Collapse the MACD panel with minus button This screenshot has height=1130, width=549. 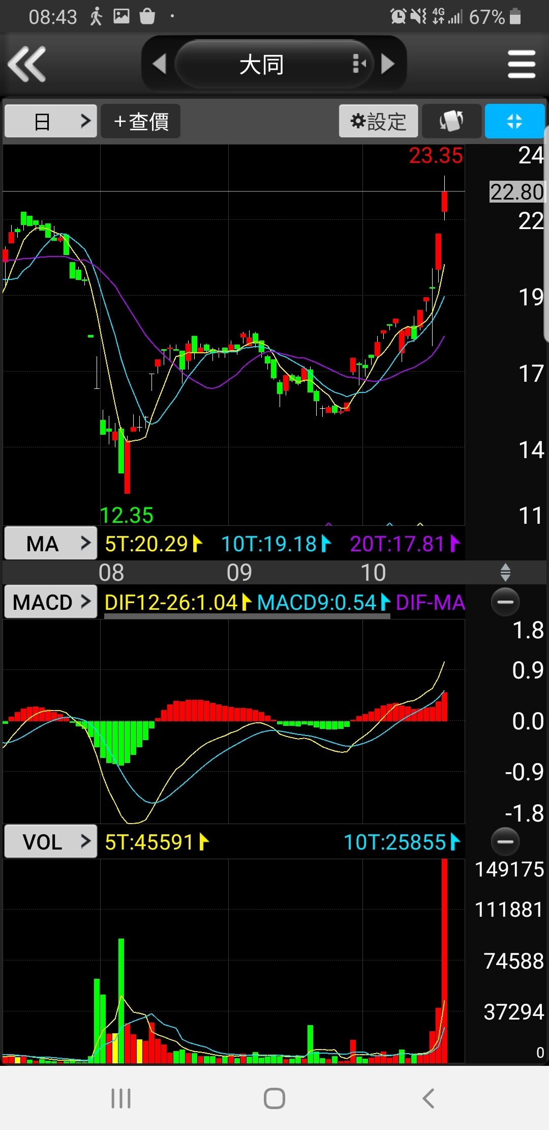pyautogui.click(x=505, y=602)
